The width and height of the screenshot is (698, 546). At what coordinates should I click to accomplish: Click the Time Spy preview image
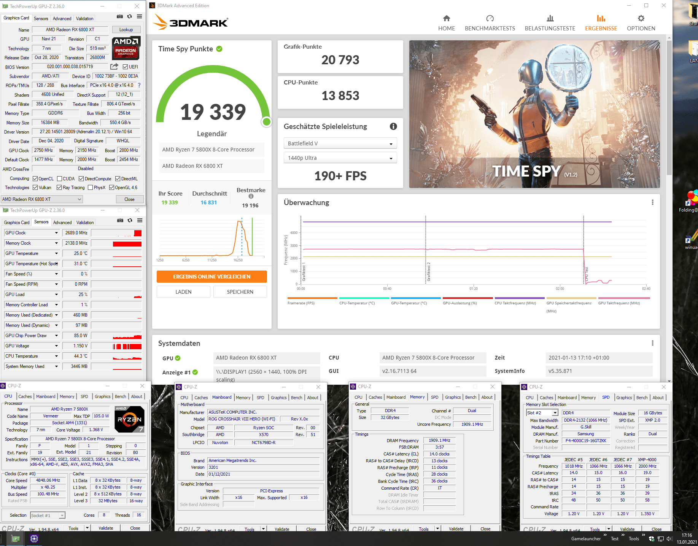coord(534,114)
